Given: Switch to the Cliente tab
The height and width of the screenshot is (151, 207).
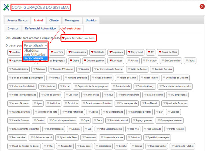Looking at the screenshot, I should [54, 21].
